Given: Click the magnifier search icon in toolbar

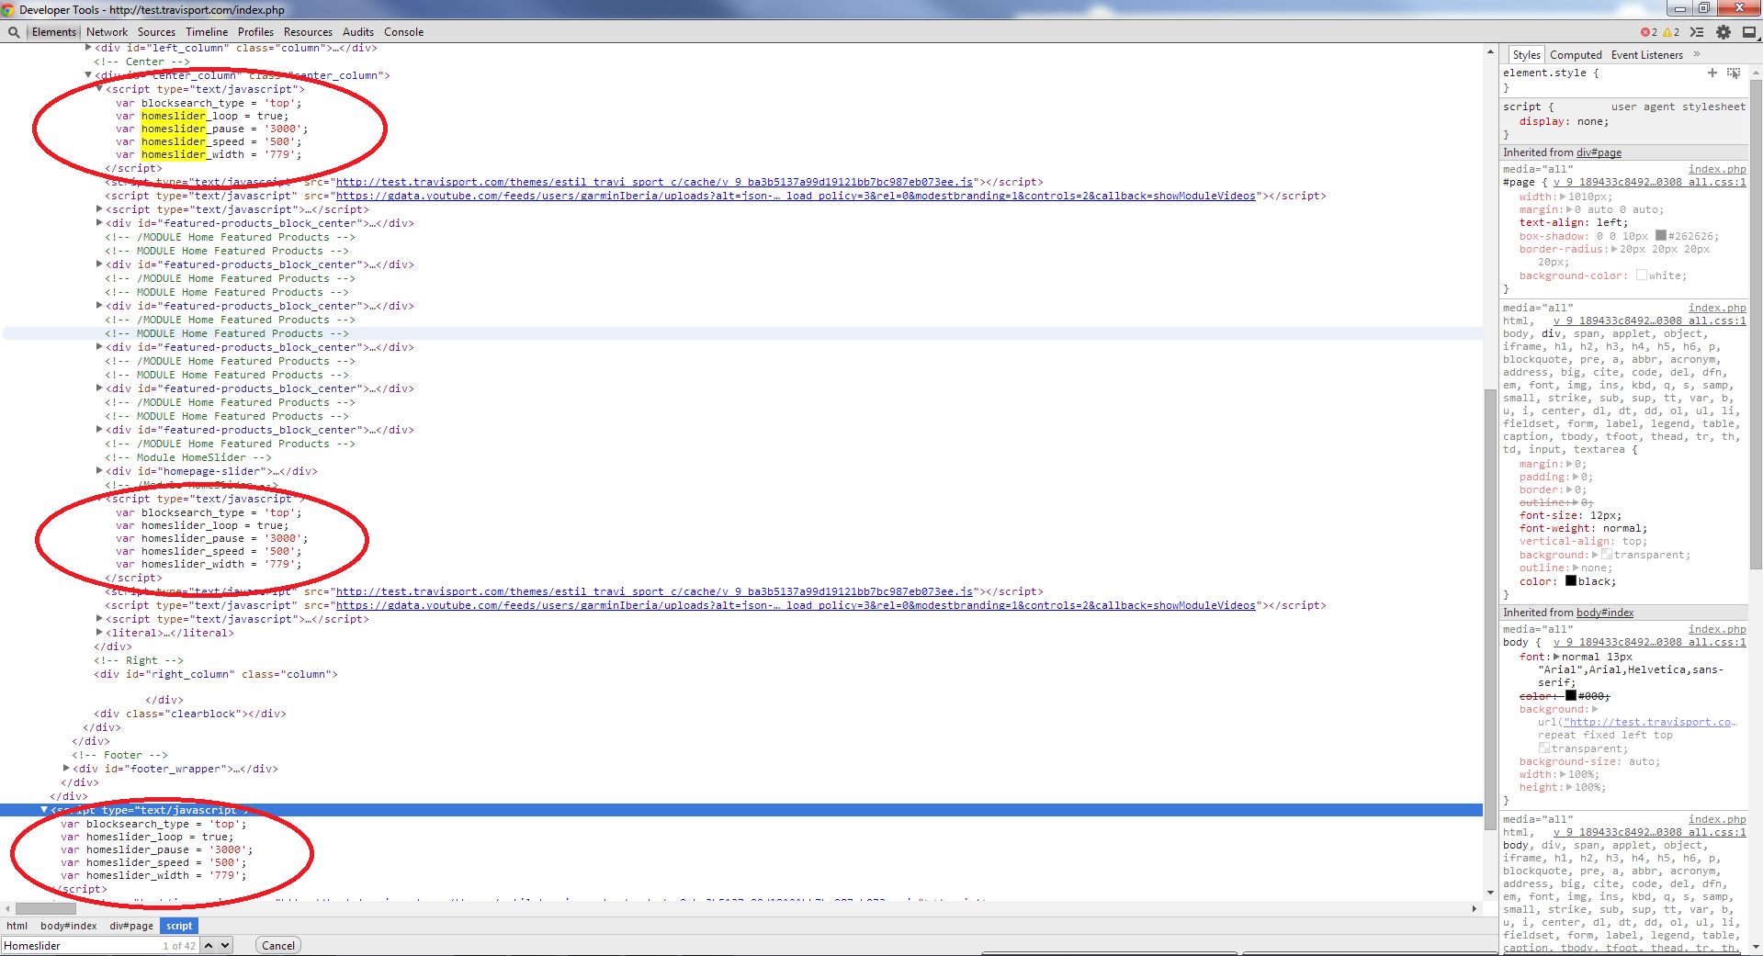Looking at the screenshot, I should [x=14, y=32].
